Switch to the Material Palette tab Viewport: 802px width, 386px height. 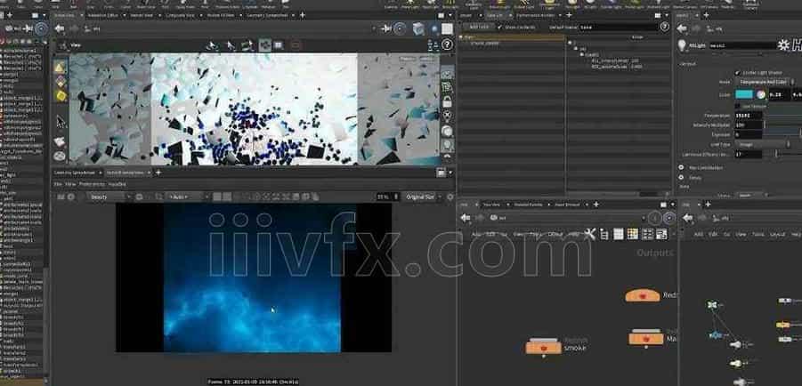[529, 205]
